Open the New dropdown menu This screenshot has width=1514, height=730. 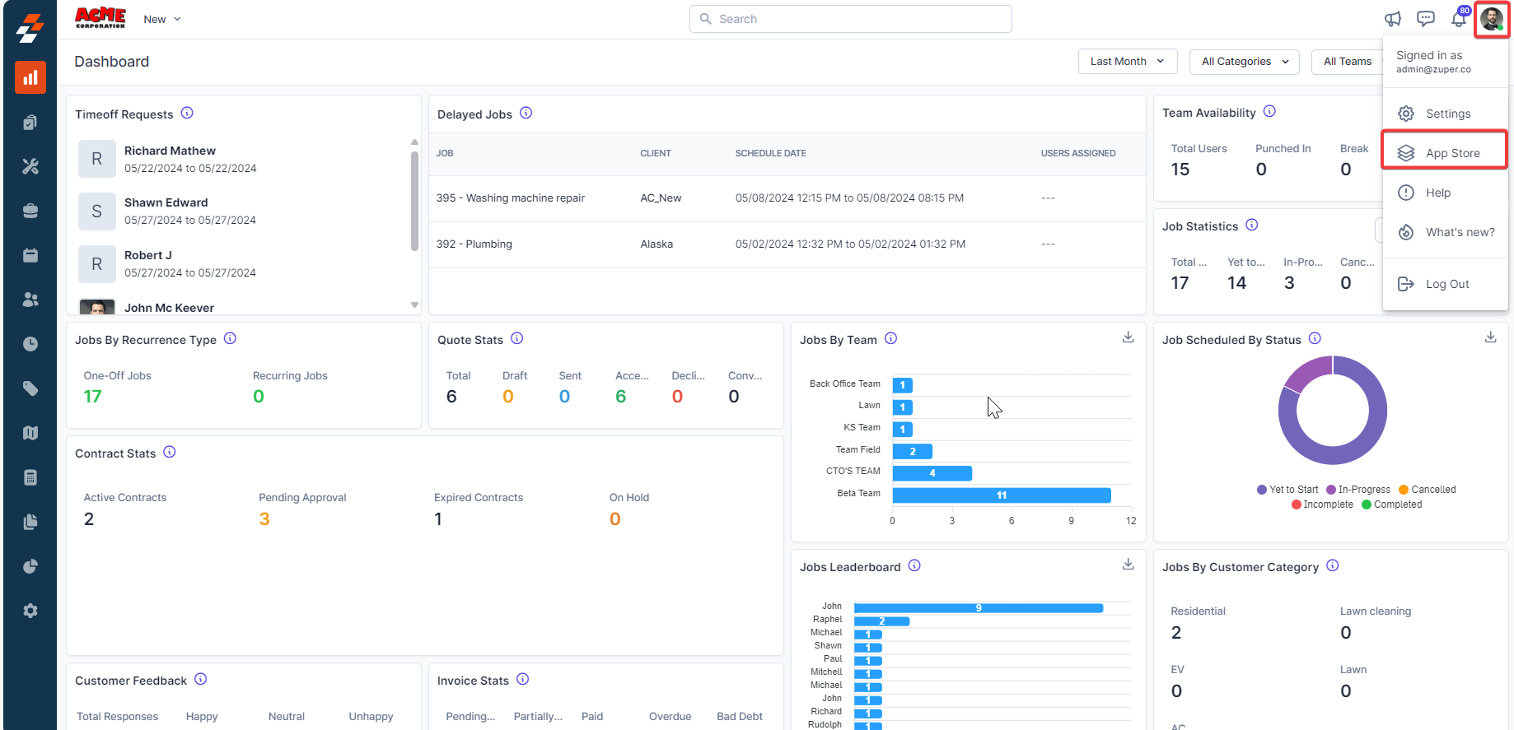pos(162,19)
